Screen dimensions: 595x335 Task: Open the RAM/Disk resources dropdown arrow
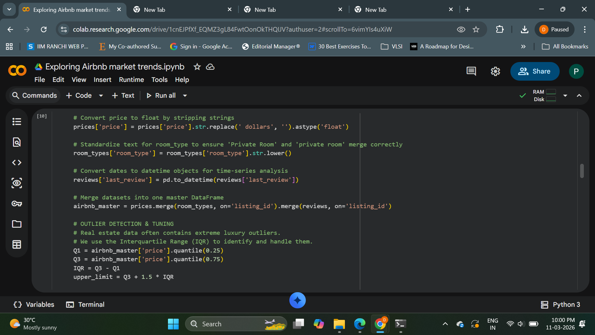click(x=565, y=96)
